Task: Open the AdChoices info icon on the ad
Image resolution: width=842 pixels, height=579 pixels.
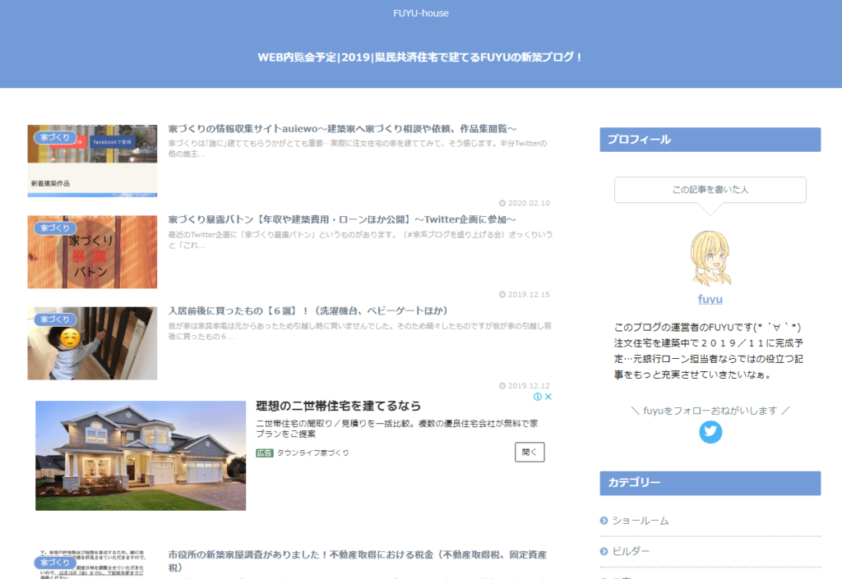Action: pos(538,397)
